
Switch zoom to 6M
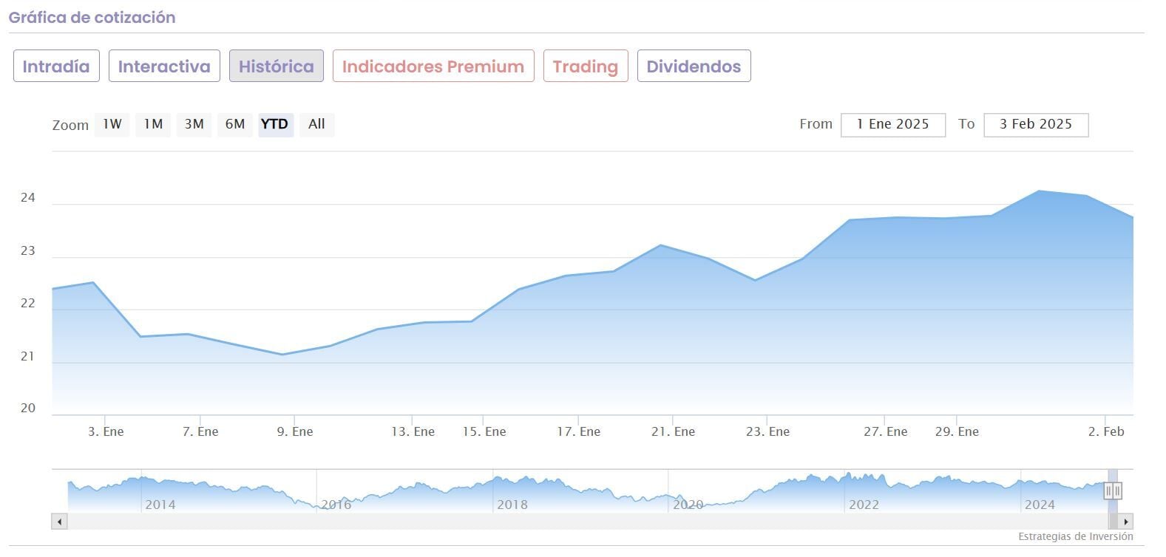(235, 124)
